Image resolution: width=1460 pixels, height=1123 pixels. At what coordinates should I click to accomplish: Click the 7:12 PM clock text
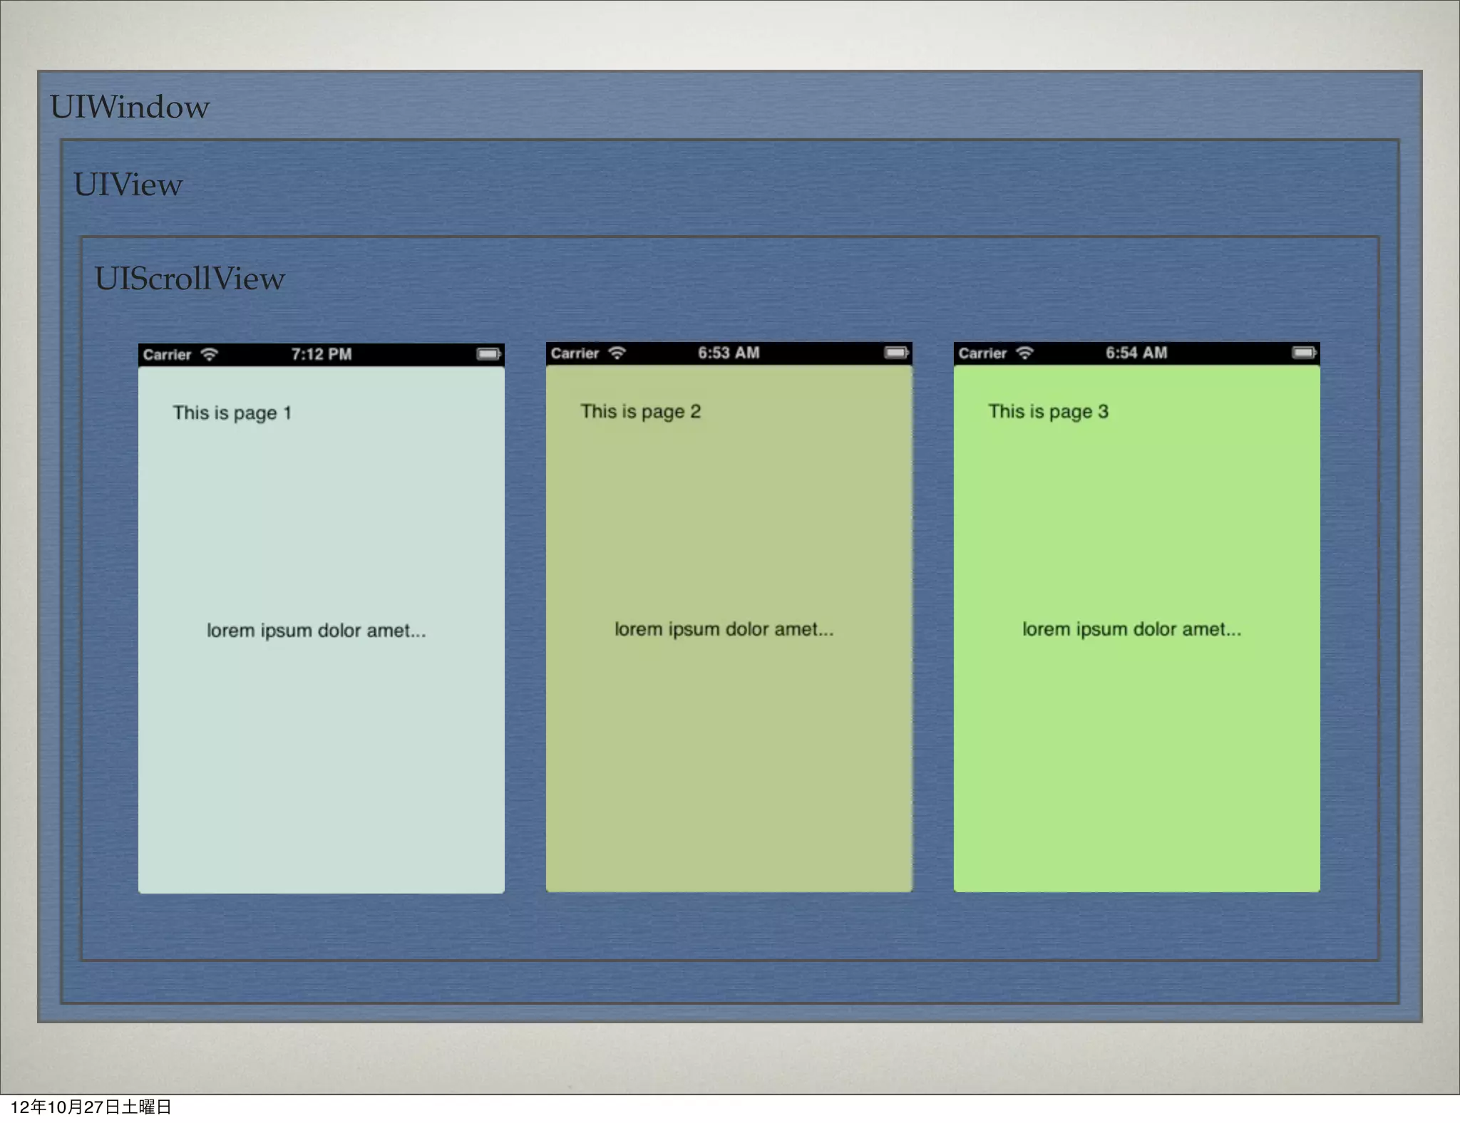[321, 354]
